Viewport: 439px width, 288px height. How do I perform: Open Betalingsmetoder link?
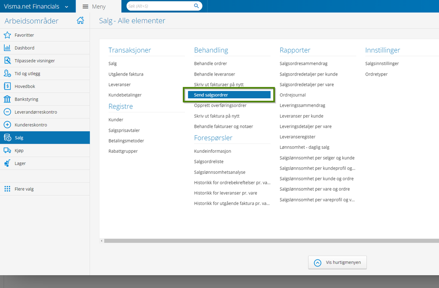pos(126,140)
